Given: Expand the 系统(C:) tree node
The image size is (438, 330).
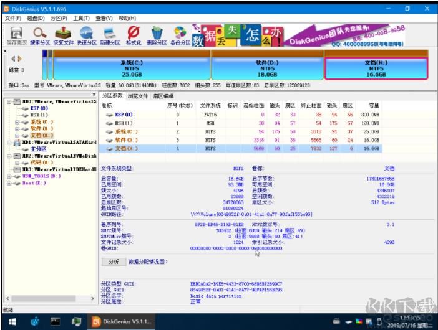Looking at the screenshot, I should [x=17, y=122].
